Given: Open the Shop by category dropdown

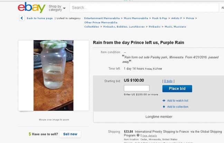Looking at the screenshot, I should pyautogui.click(x=57, y=8).
